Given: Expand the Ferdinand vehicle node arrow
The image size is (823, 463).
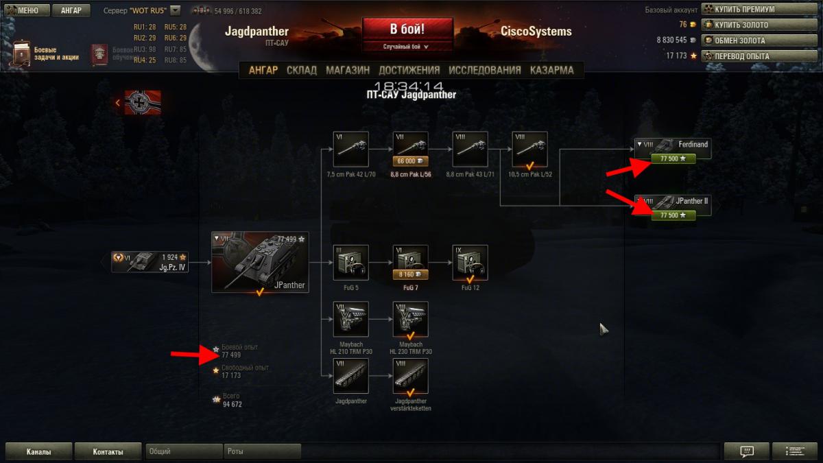Looking at the screenshot, I should click(x=639, y=144).
